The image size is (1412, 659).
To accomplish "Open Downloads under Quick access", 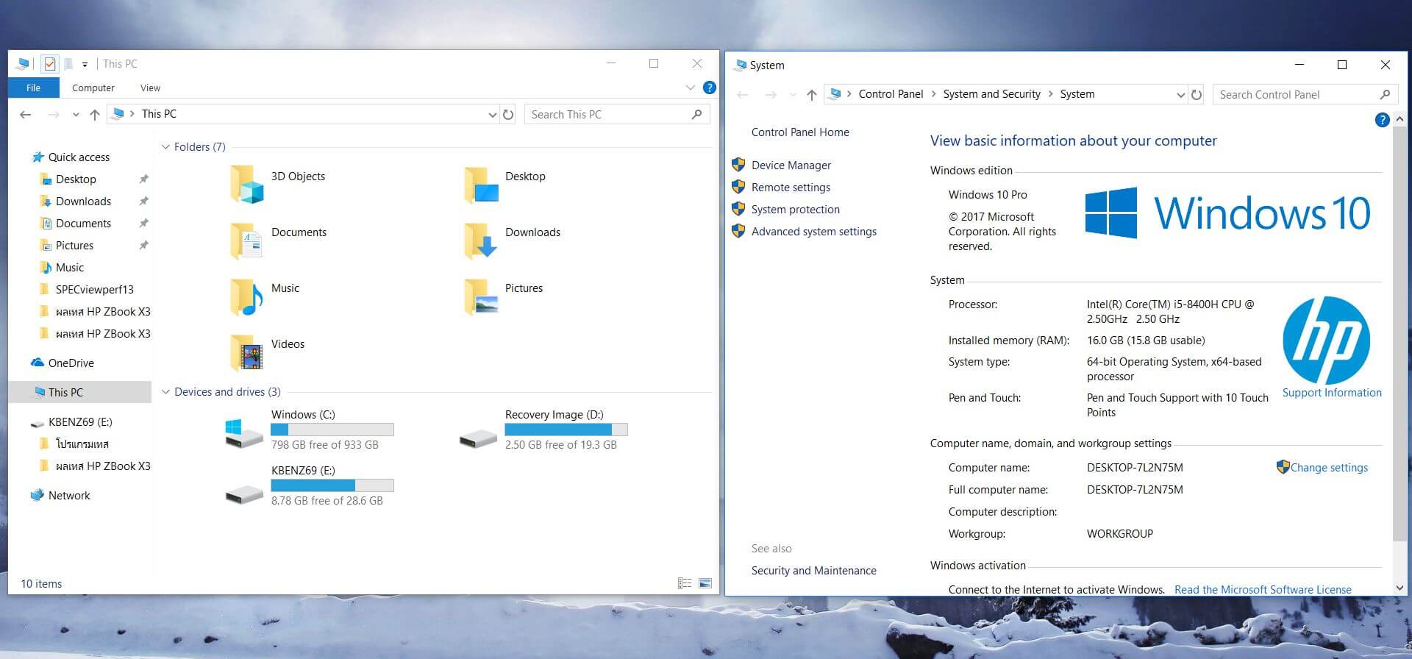I will coord(83,202).
